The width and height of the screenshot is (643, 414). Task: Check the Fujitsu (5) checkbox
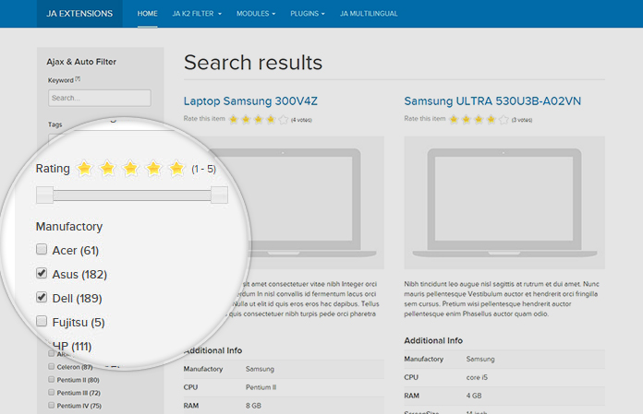click(x=42, y=321)
